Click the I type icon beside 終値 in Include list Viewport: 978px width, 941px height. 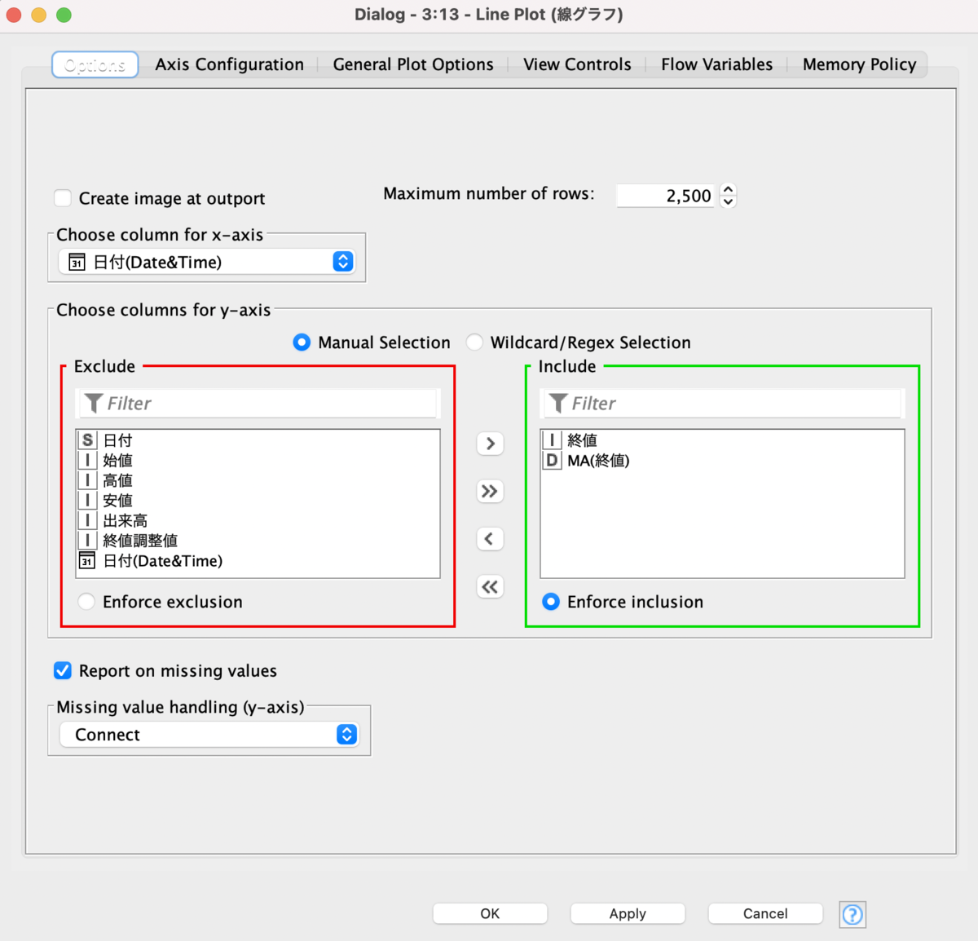pyautogui.click(x=552, y=440)
